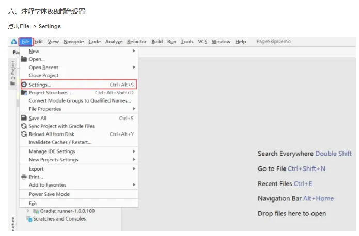The width and height of the screenshot is (359, 236).
Task: Open the VCS menu
Action: (202, 42)
